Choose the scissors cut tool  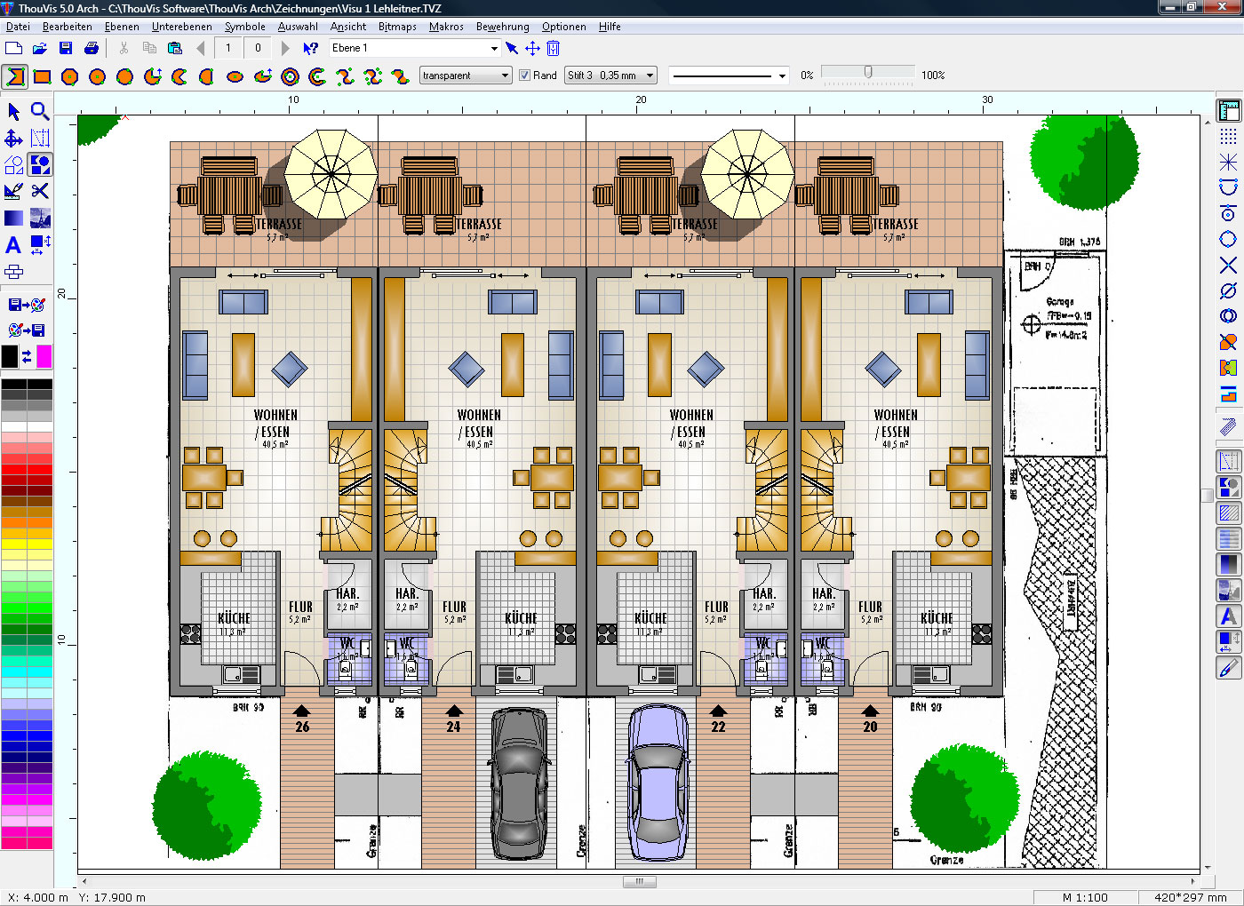point(40,191)
